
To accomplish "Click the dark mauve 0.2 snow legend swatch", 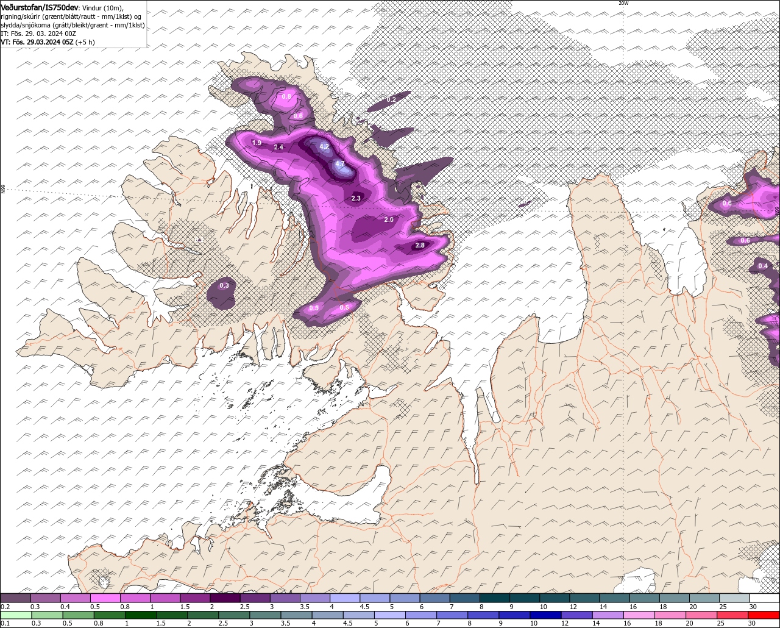I will (15, 598).
